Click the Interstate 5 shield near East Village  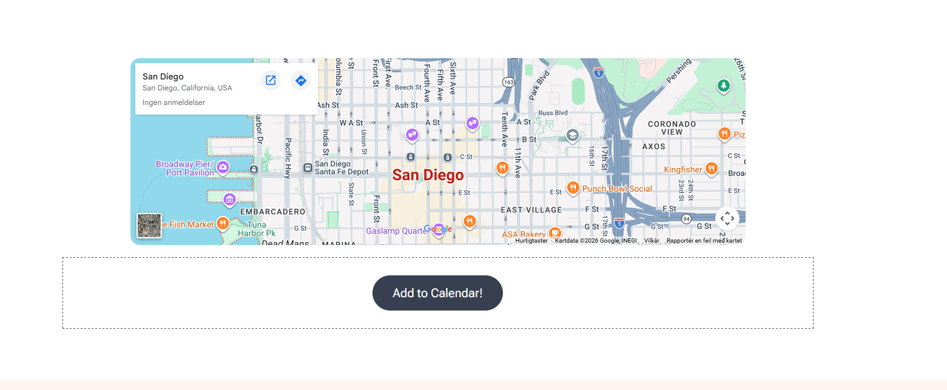pyautogui.click(x=619, y=223)
